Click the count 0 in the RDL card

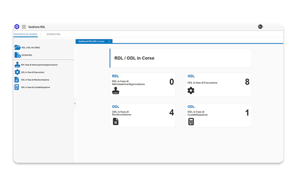pos(172,82)
